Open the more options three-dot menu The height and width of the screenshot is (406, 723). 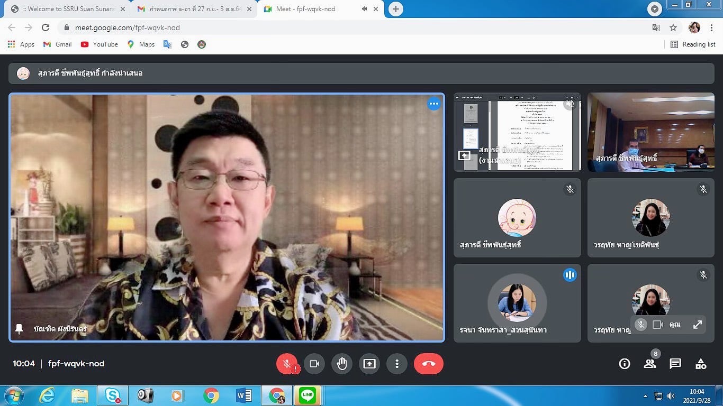point(396,364)
